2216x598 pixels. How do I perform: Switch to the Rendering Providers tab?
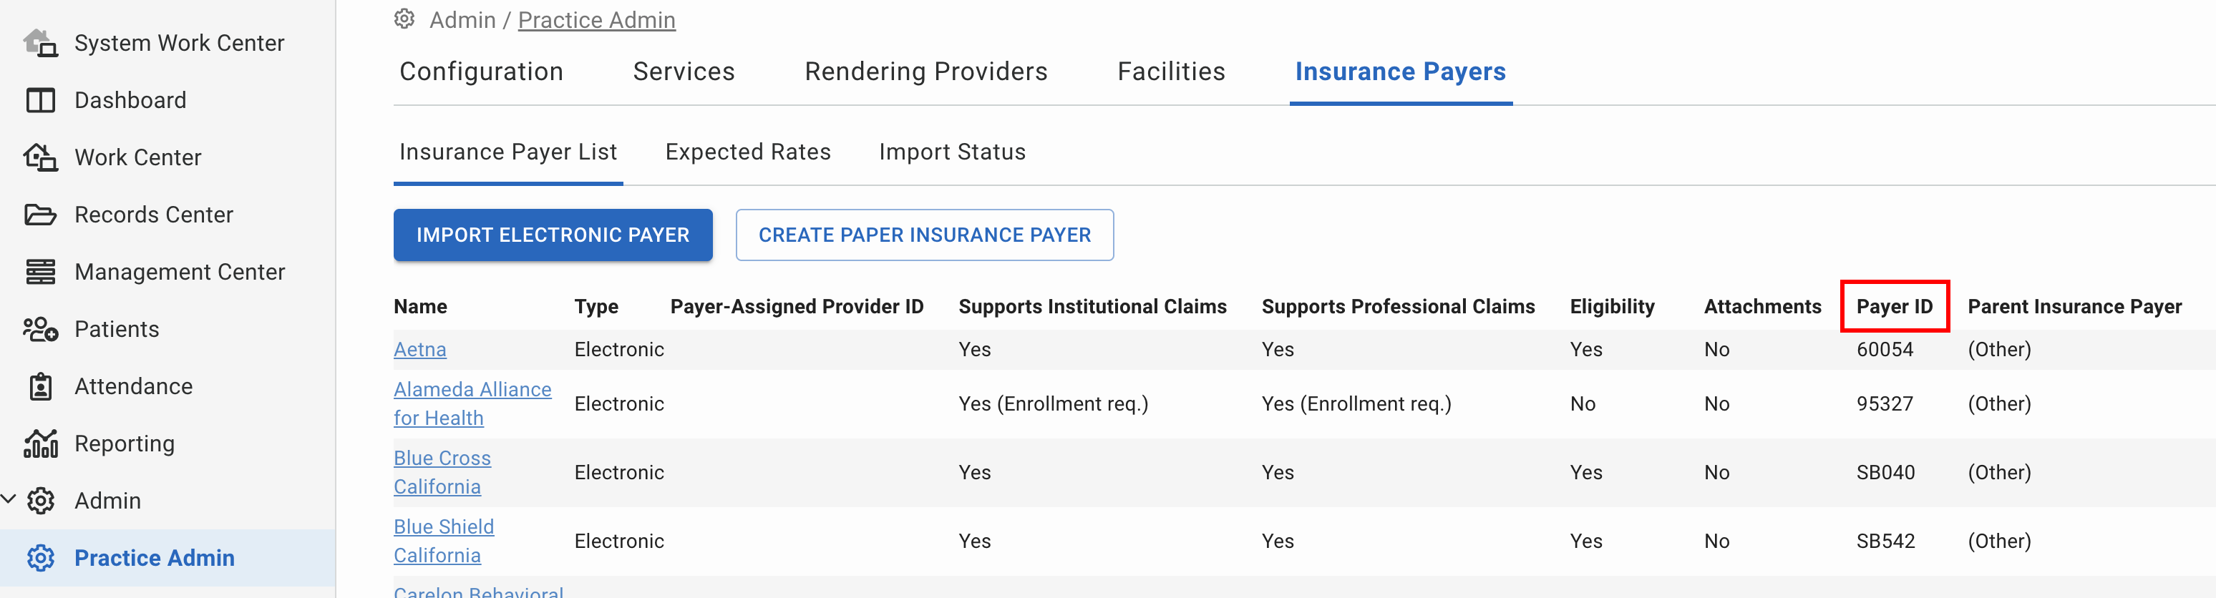(x=925, y=72)
